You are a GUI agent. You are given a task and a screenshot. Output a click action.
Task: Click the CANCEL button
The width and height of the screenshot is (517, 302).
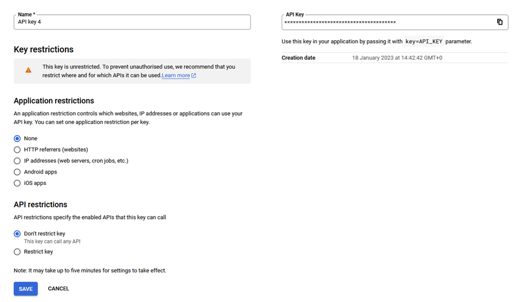coord(58,288)
